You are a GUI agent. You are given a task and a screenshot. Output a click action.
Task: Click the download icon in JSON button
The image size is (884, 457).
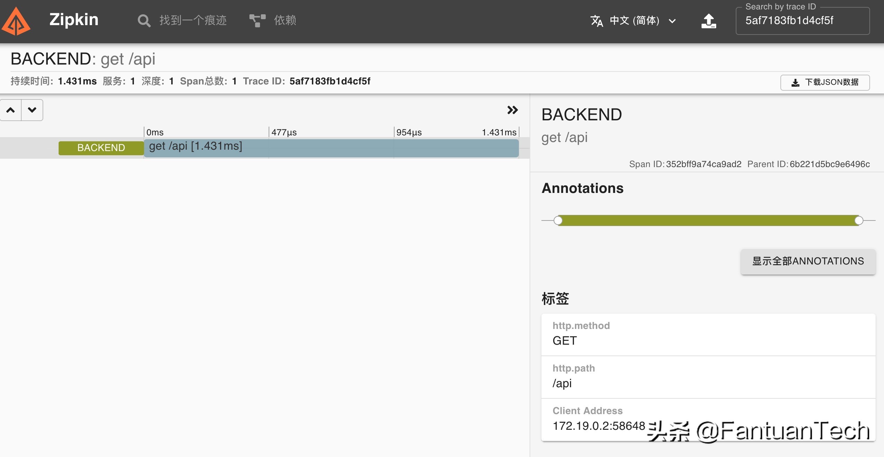pyautogui.click(x=795, y=83)
